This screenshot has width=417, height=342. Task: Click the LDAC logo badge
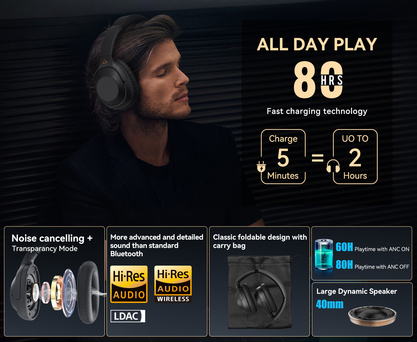(128, 316)
